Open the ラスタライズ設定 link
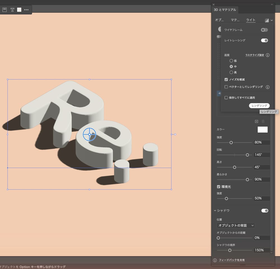This screenshot has width=280, height=269. (x=255, y=55)
